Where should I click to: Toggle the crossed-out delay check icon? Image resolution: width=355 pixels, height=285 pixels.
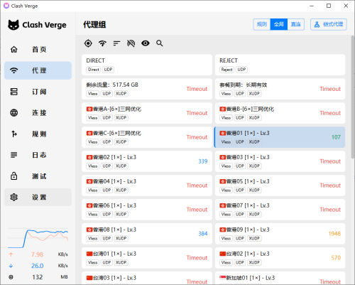click(131, 43)
